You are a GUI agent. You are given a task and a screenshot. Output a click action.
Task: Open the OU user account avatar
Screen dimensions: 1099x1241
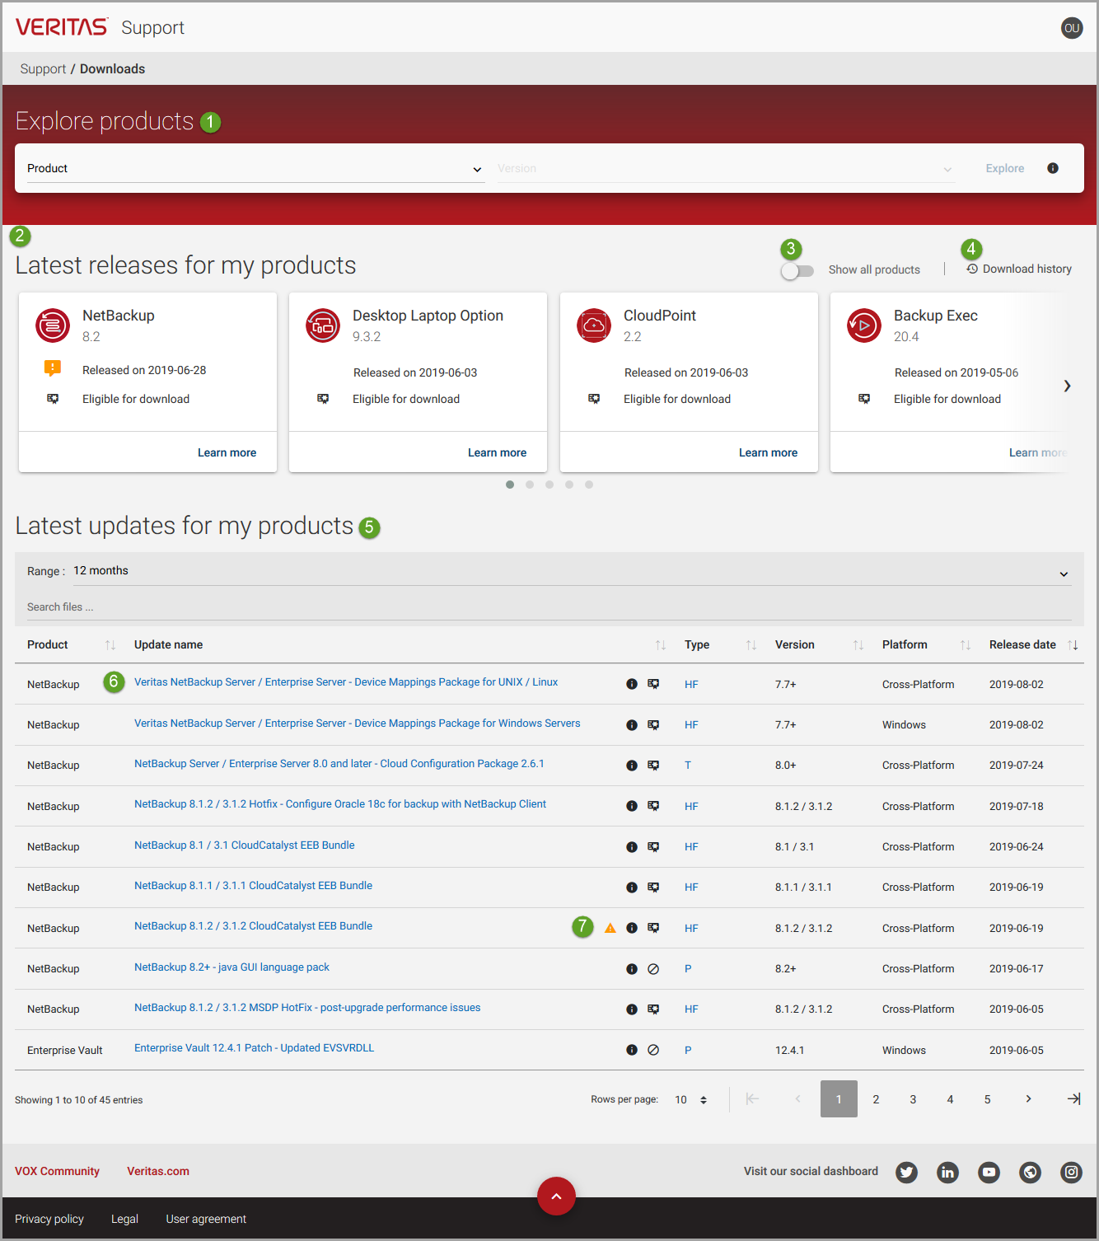coord(1072,28)
